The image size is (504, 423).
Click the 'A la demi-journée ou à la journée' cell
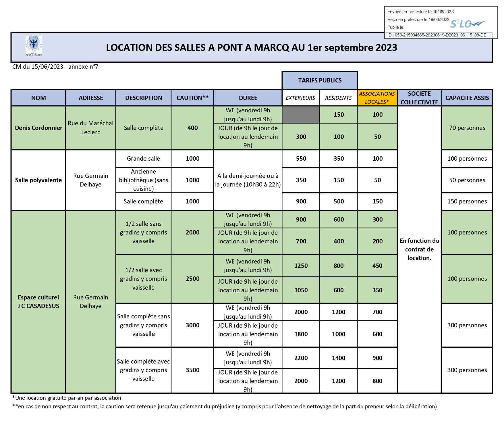tap(248, 180)
